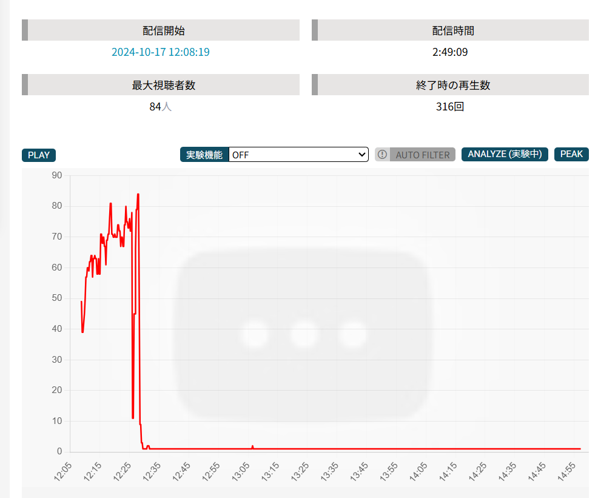Click the ANALYZE (実験中) button
The height and width of the screenshot is (498, 598).
pyautogui.click(x=505, y=154)
